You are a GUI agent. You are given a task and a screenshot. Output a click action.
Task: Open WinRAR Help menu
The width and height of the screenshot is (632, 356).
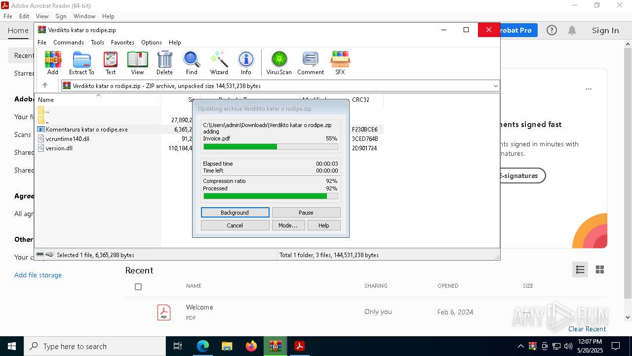click(x=175, y=43)
